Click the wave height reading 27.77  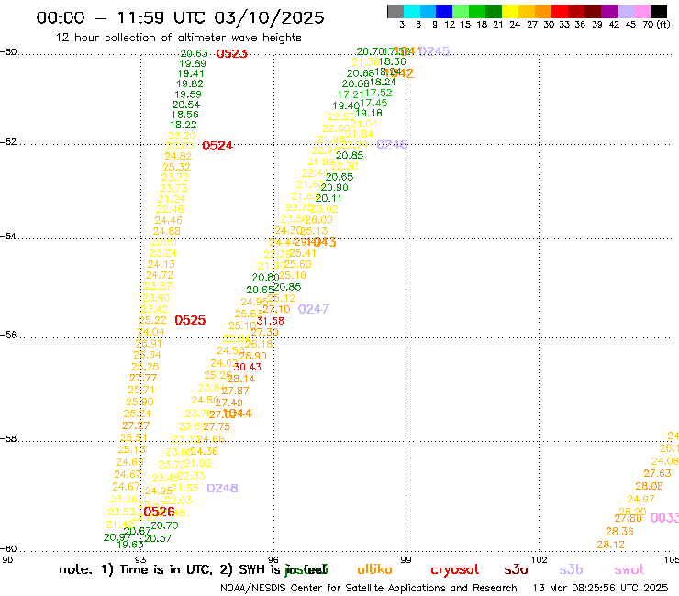coord(143,379)
